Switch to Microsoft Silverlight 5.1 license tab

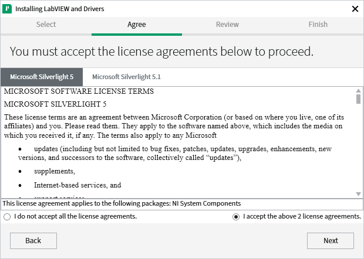[x=126, y=77]
